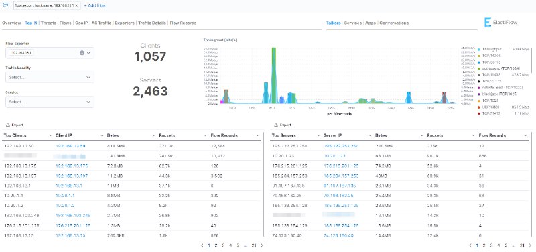
Task: Open the Service select dropdown
Action: [x=50, y=102]
